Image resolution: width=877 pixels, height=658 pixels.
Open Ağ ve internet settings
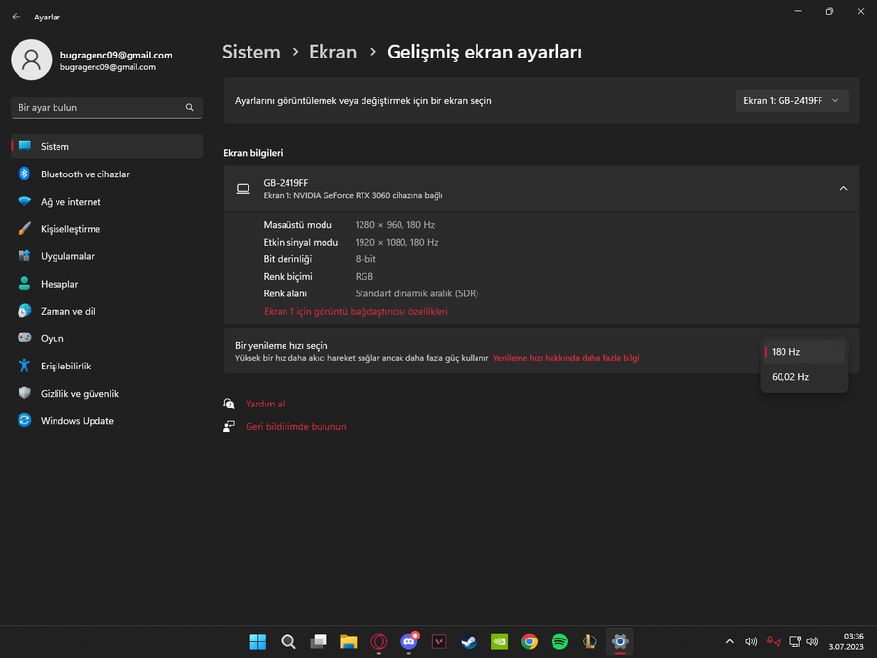(x=106, y=202)
